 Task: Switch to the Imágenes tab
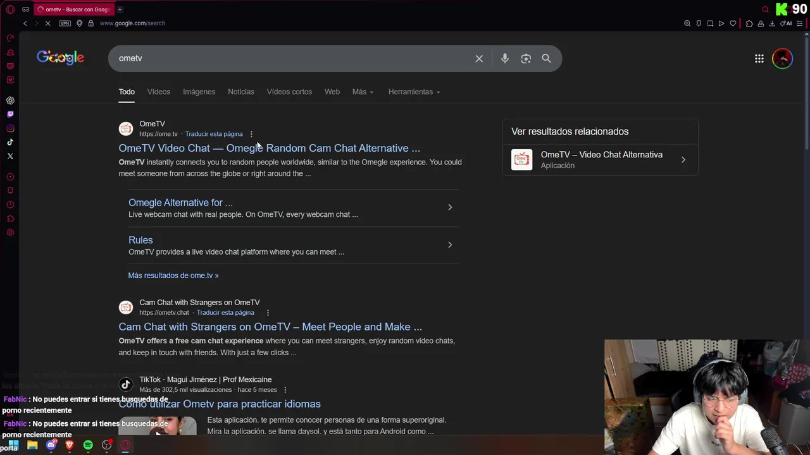[x=199, y=92]
